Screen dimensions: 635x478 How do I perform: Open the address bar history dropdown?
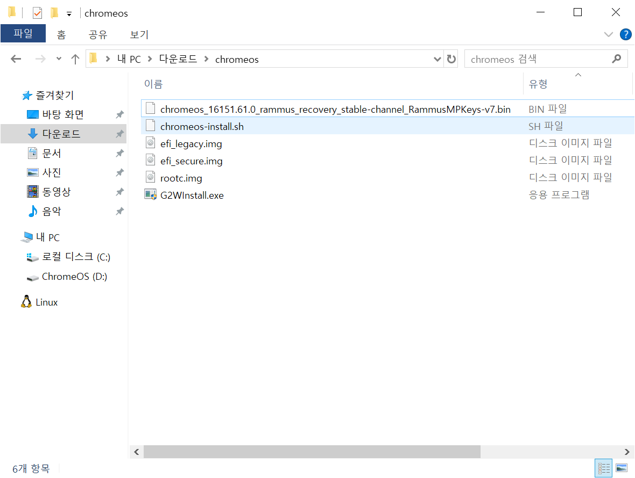[438, 59]
